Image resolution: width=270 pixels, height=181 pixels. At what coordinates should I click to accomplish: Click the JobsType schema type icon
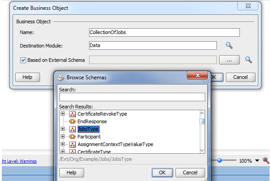[72, 129]
